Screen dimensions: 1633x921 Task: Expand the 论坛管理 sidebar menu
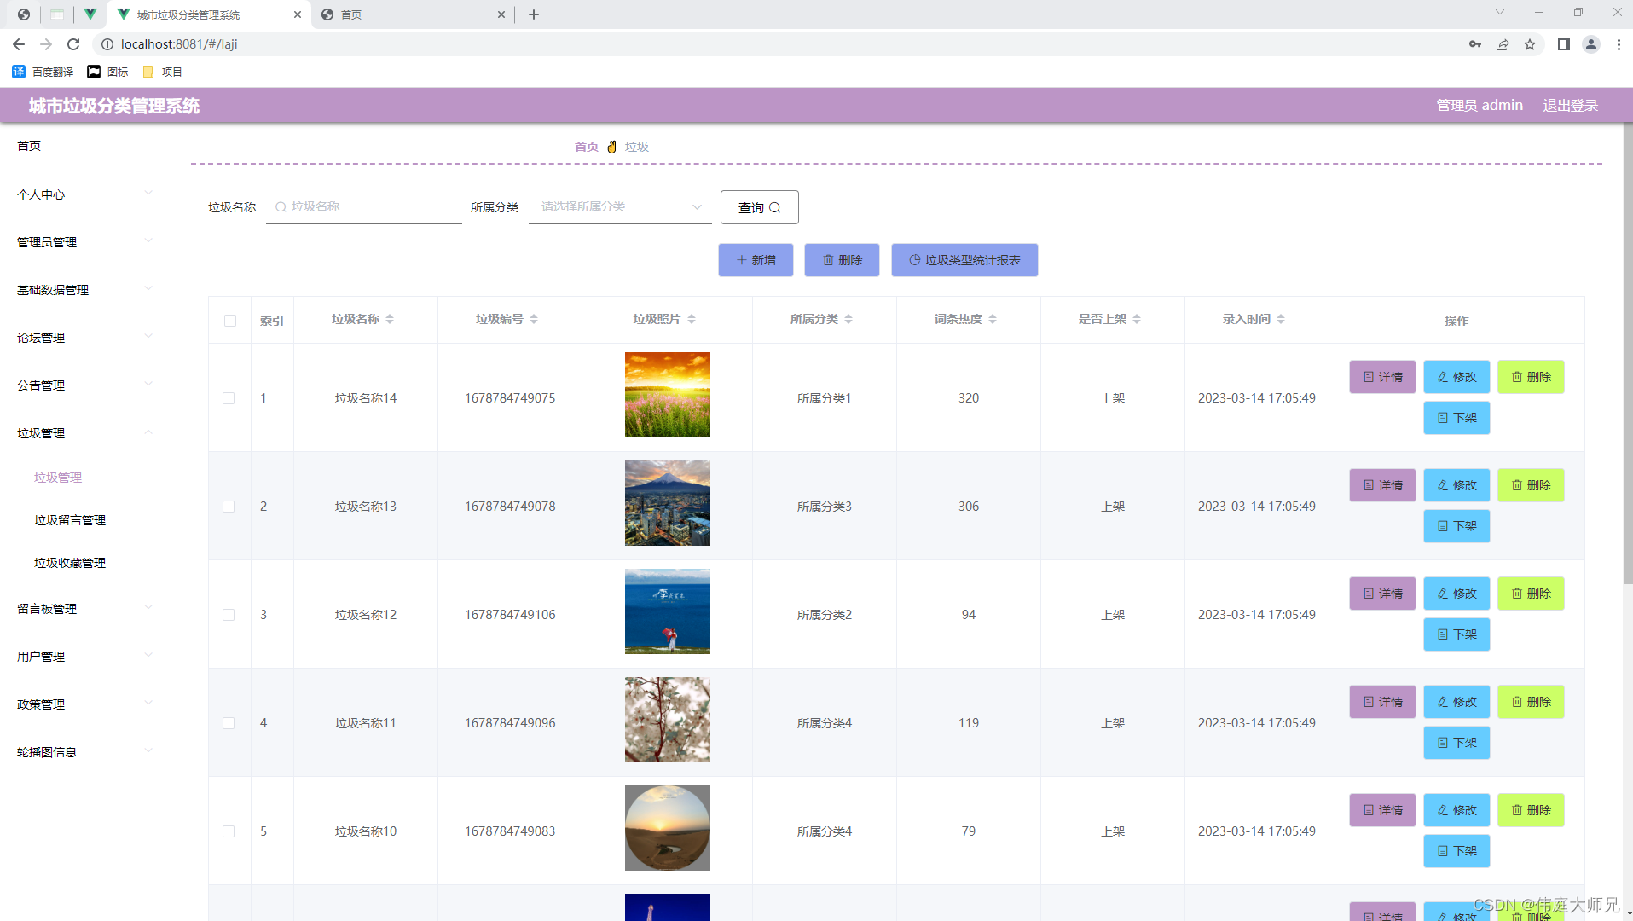tap(85, 338)
